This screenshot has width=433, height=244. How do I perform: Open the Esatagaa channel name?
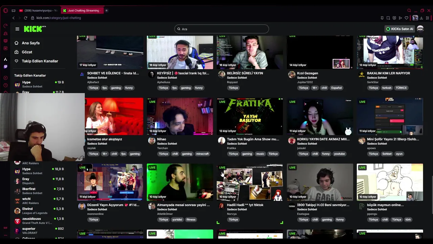pos(303,214)
